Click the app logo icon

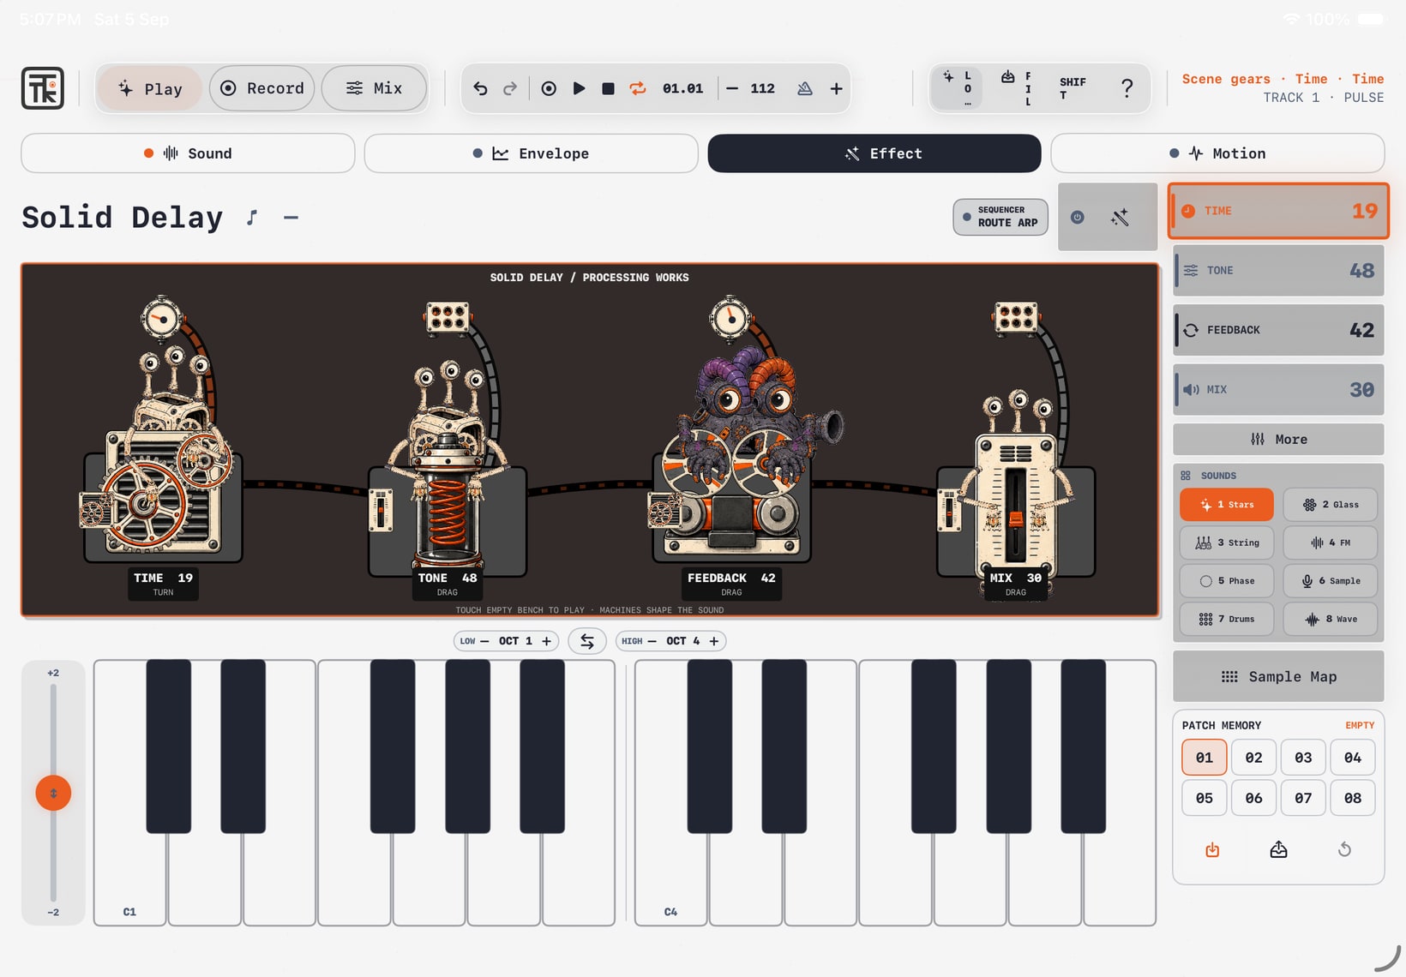(43, 88)
